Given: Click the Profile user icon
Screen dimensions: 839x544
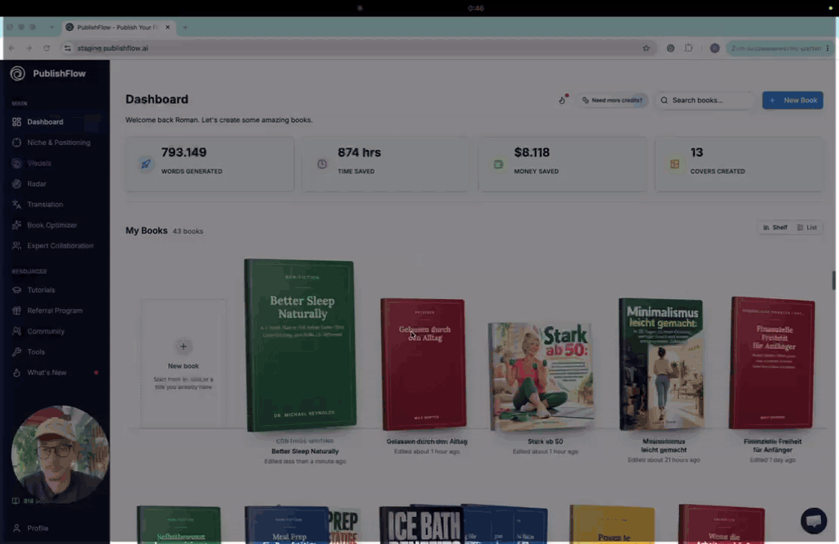Looking at the screenshot, I should point(16,528).
